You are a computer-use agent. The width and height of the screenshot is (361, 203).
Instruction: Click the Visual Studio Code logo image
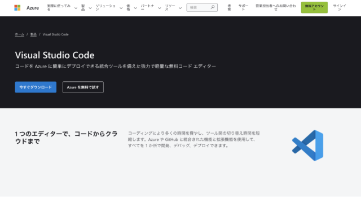click(x=308, y=145)
